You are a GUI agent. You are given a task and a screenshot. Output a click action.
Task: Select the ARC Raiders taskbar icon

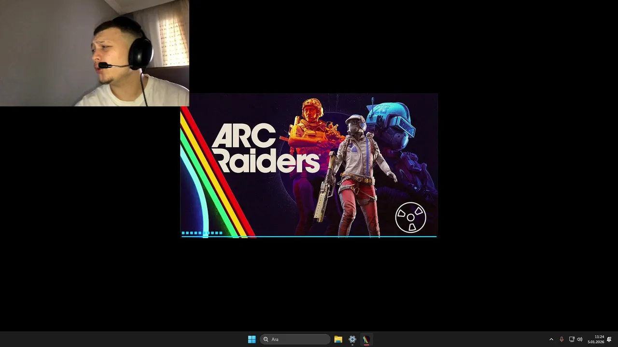click(366, 339)
